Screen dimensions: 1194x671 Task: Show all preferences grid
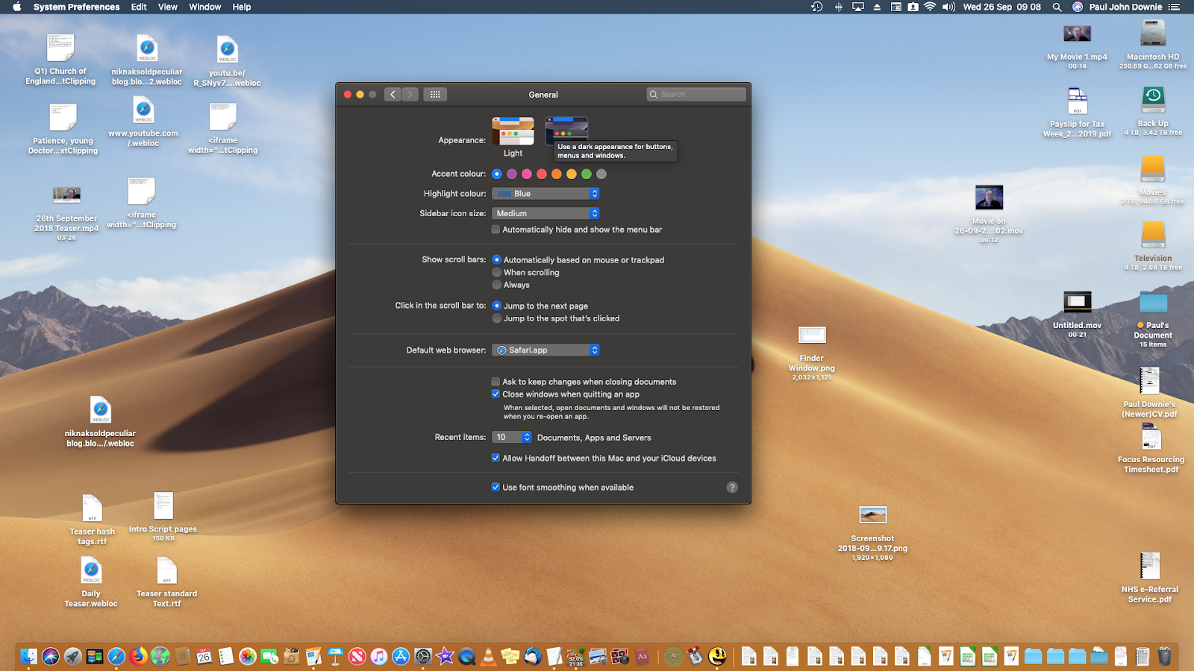pos(435,95)
